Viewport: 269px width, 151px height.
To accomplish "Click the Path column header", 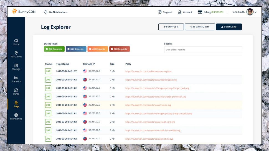I will click(x=128, y=64).
